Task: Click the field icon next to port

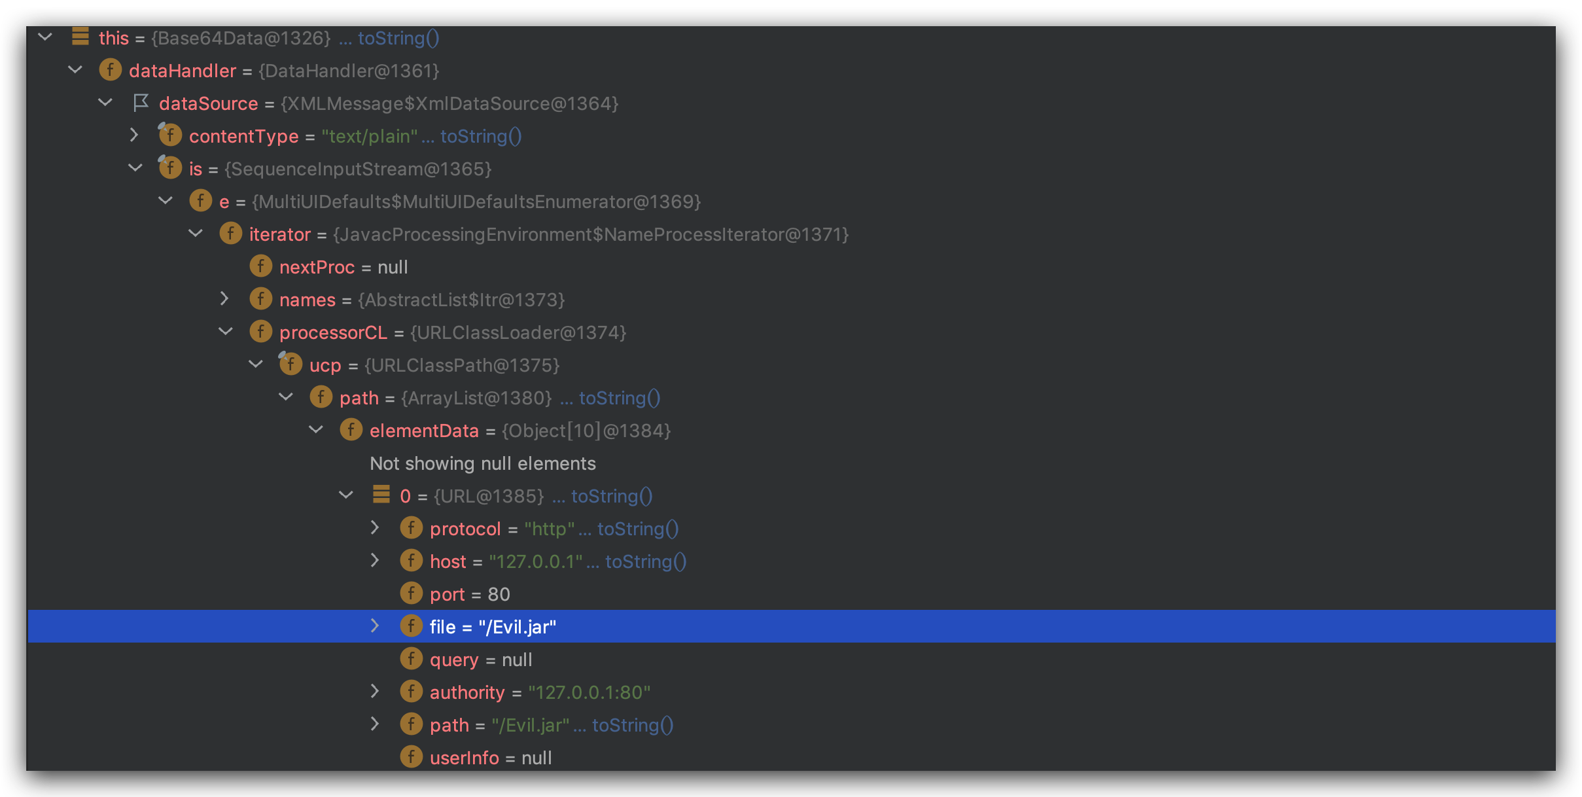Action: coord(411,593)
